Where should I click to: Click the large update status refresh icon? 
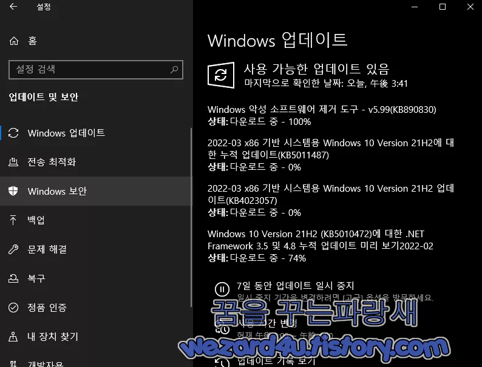221,75
